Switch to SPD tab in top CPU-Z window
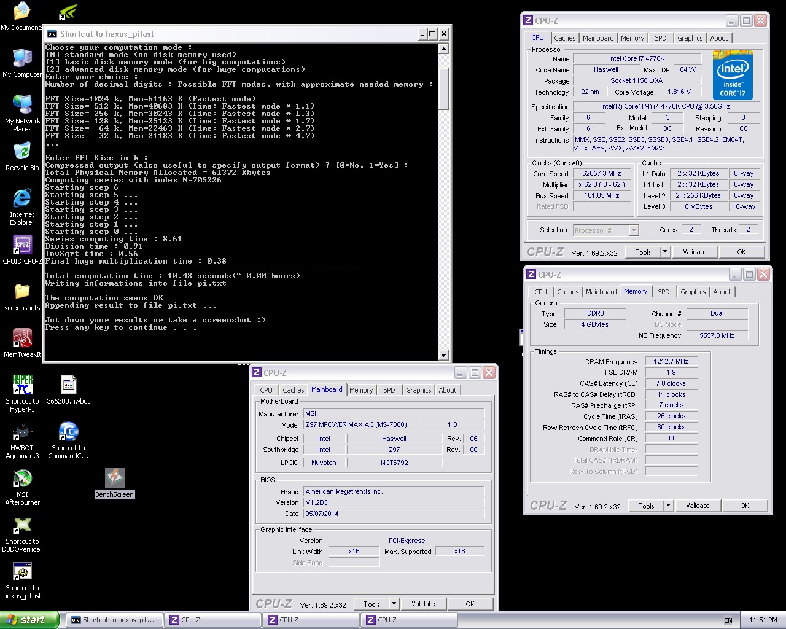786x629 pixels. click(x=660, y=38)
